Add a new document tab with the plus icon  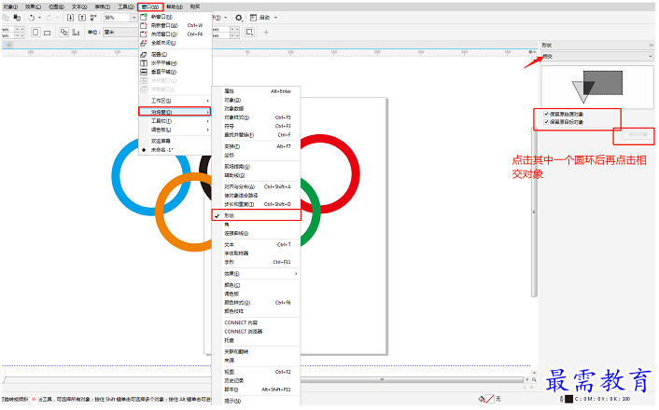pyautogui.click(x=8, y=45)
